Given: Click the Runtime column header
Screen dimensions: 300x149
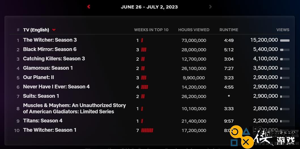Looking at the screenshot, I should (x=229, y=30).
